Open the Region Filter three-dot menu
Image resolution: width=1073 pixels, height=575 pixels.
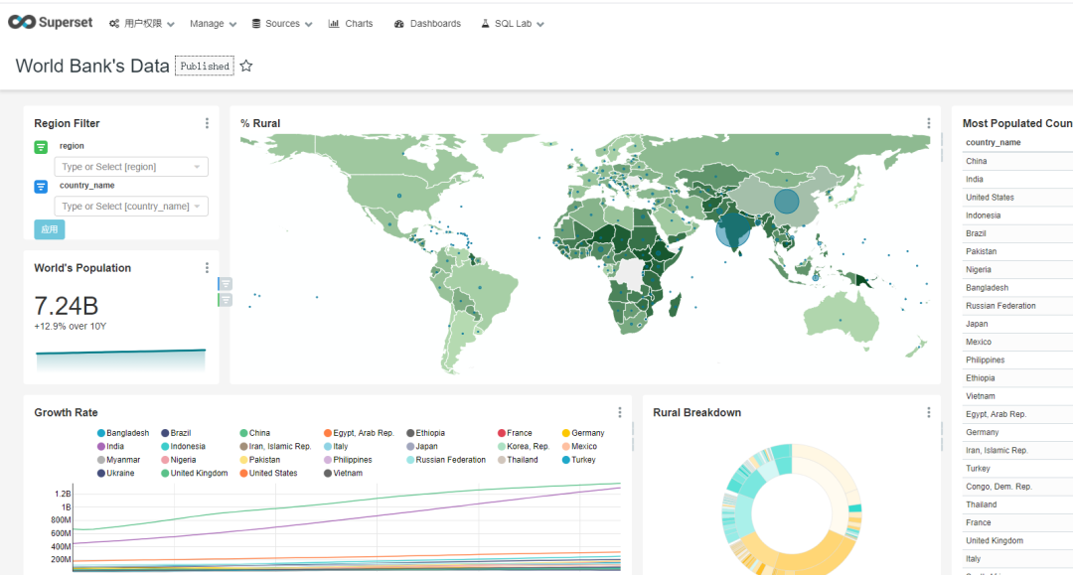point(207,123)
